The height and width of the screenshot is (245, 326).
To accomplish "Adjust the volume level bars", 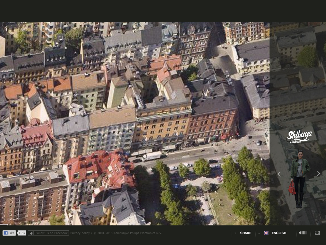I will pyautogui.click(x=304, y=233).
